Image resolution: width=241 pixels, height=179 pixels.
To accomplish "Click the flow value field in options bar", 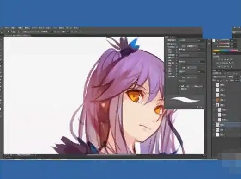I will tap(68, 32).
